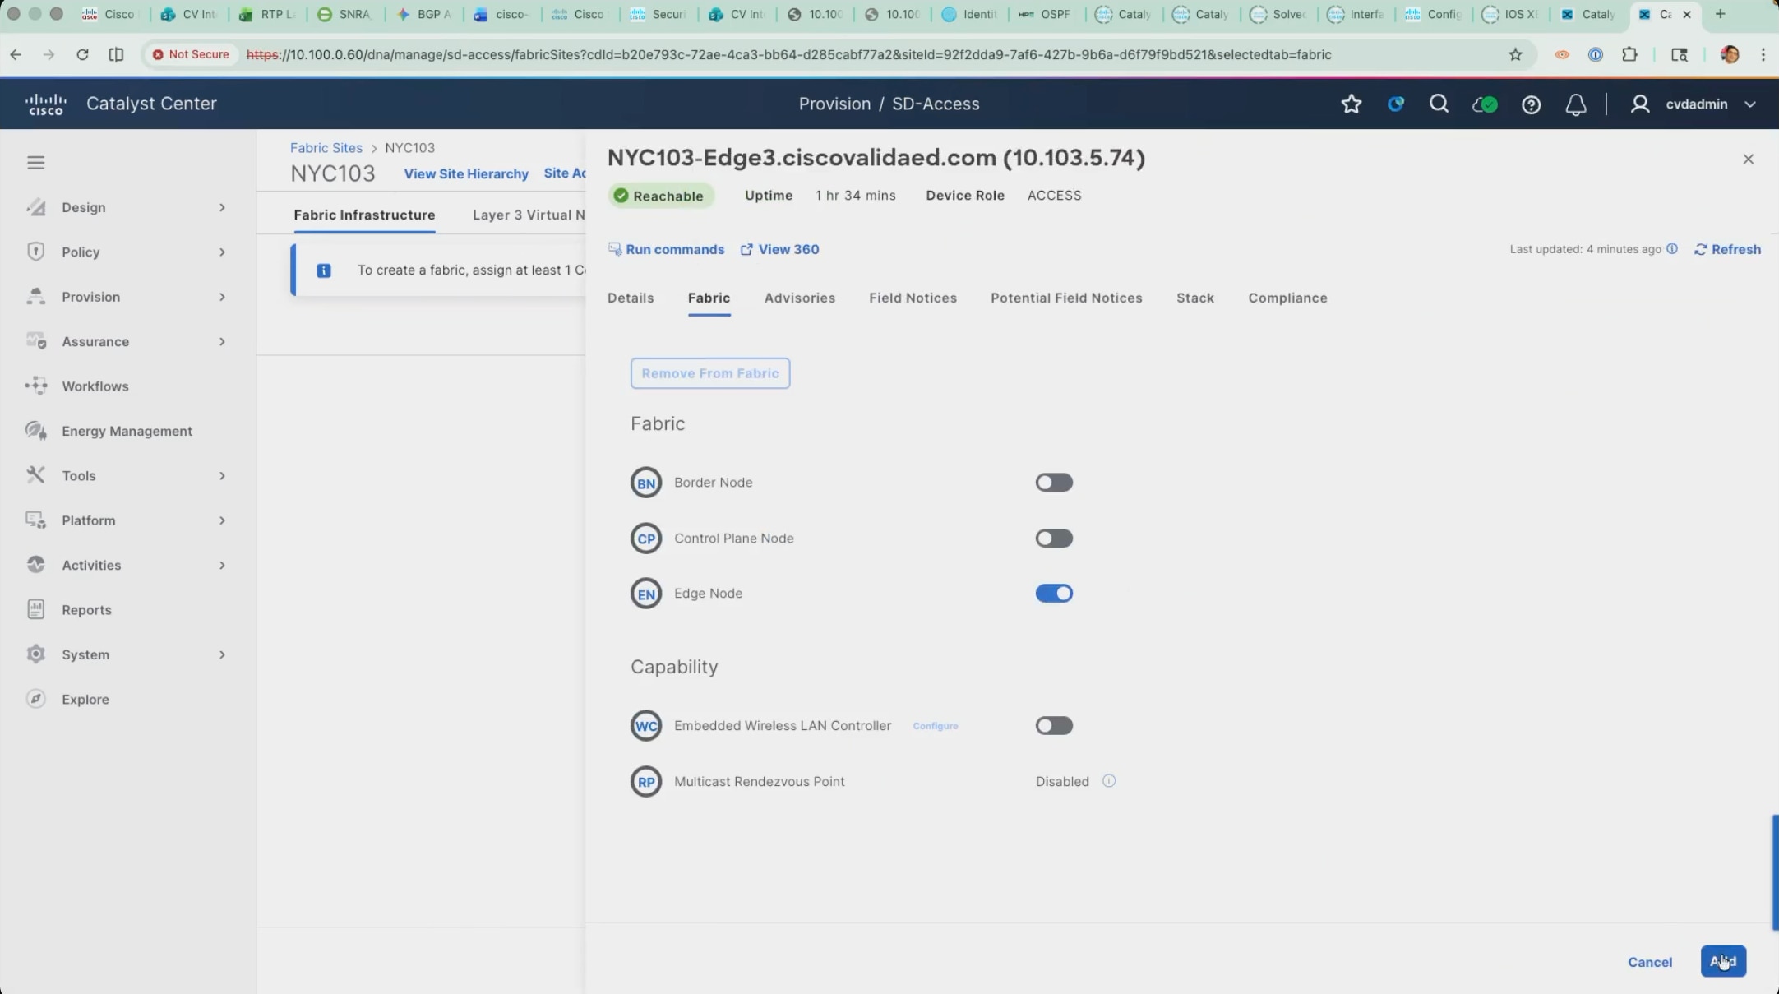The height and width of the screenshot is (994, 1779).
Task: Enable the Control Plane Node toggle
Action: pyautogui.click(x=1054, y=539)
